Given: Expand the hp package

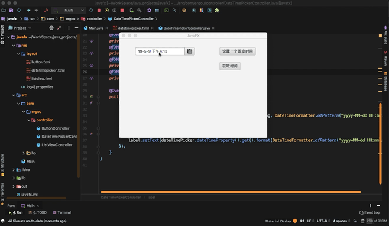Looking at the screenshot, I should pos(23,153).
